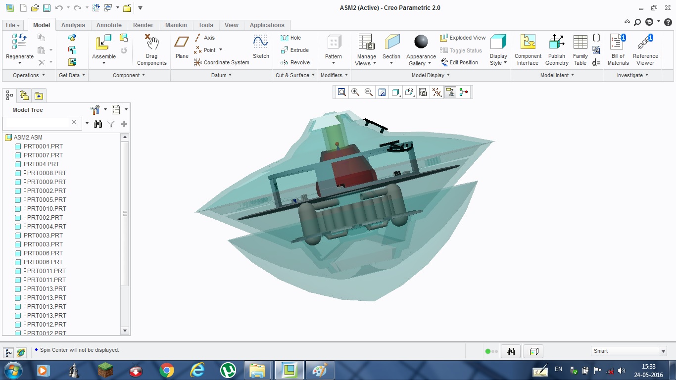Toggle the 3D box selection icon in status bar
Screen dimensions: 676x381
point(534,351)
